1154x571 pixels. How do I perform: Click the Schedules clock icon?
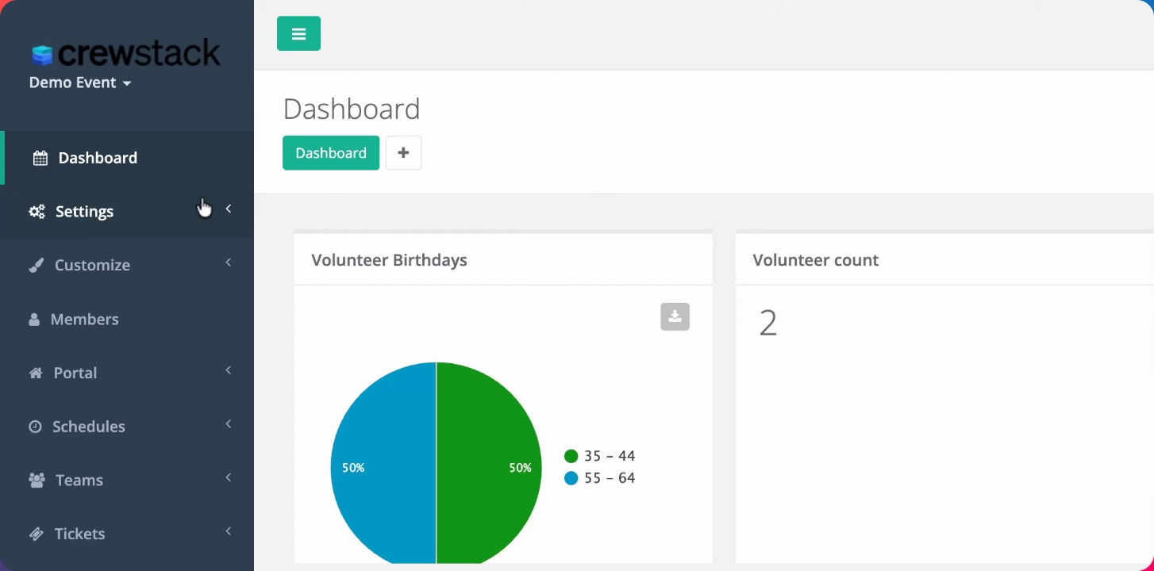point(35,427)
